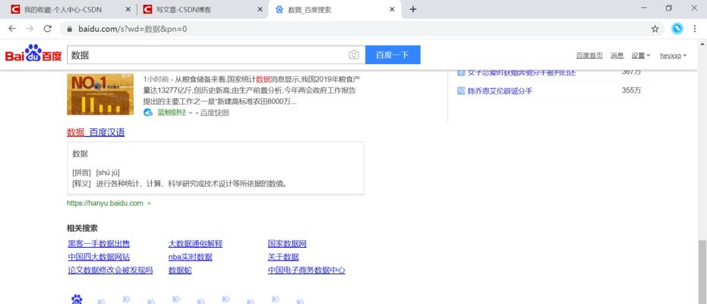The image size is (707, 304).
Task: Go back with the browser back arrow
Action: (12, 29)
